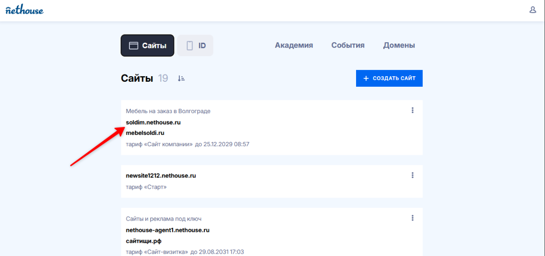Click the tariff text «Сайт компании» до 25.12.2029

point(188,144)
